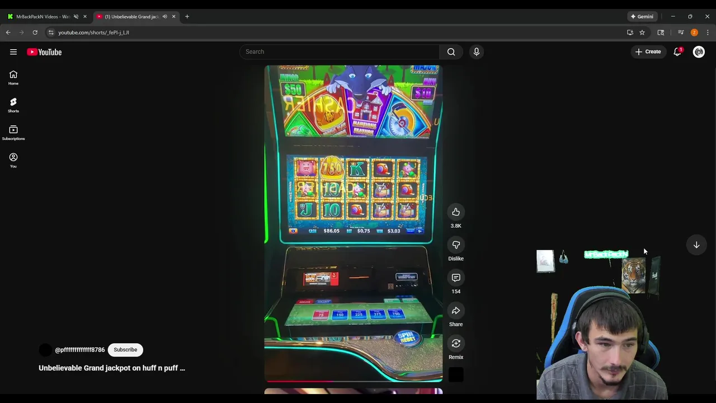
Task: Click the YouTube search field
Action: coord(340,51)
